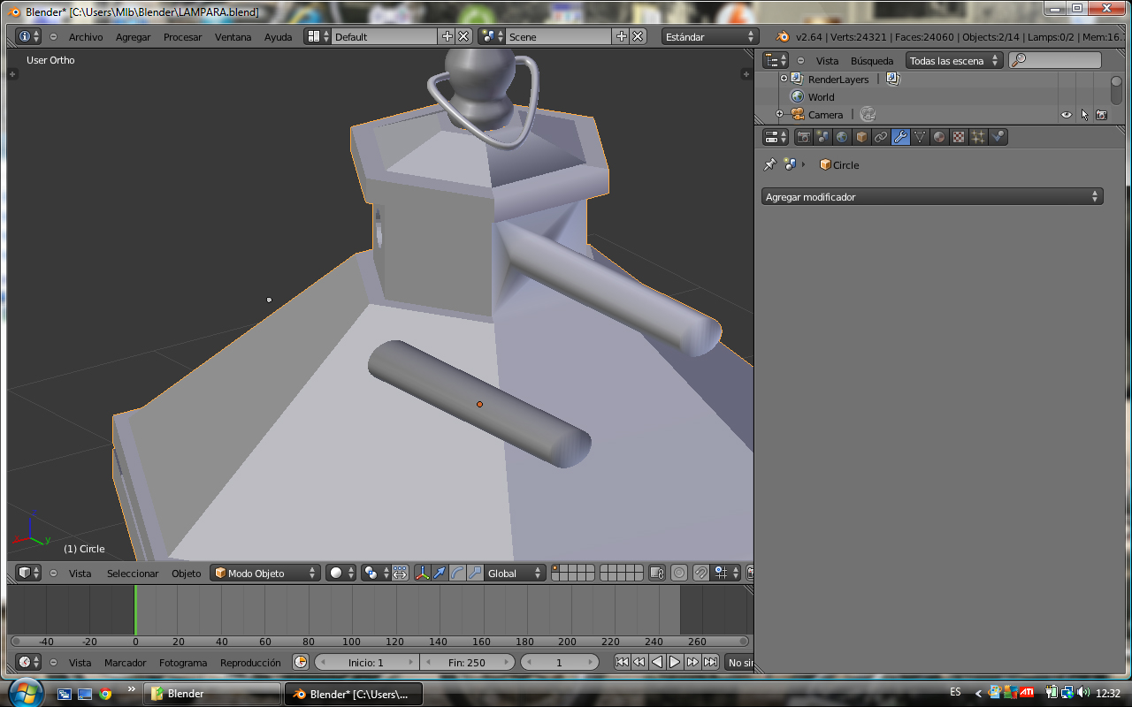The height and width of the screenshot is (707, 1132).
Task: Open the Modo Objeto mode selector
Action: click(264, 573)
